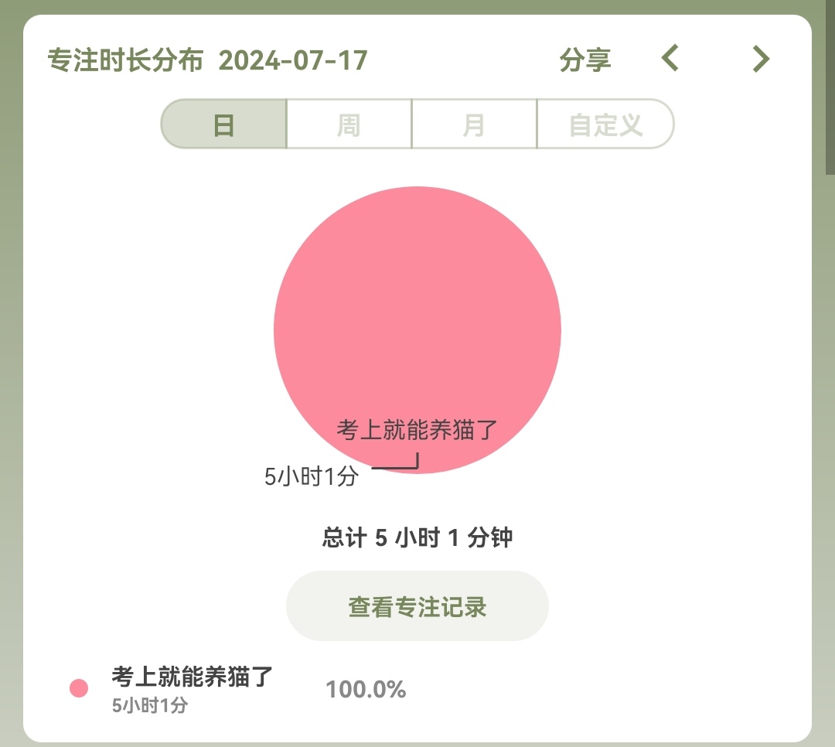Open 查看专注记录 focus records
This screenshot has width=835, height=747.
click(x=417, y=606)
